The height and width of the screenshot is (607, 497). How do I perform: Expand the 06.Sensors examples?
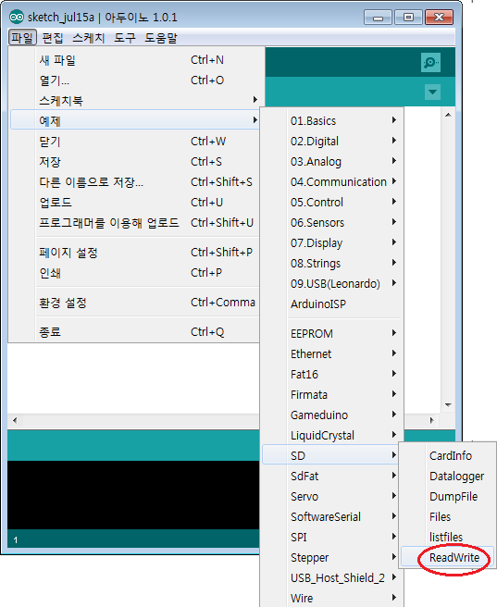(332, 223)
